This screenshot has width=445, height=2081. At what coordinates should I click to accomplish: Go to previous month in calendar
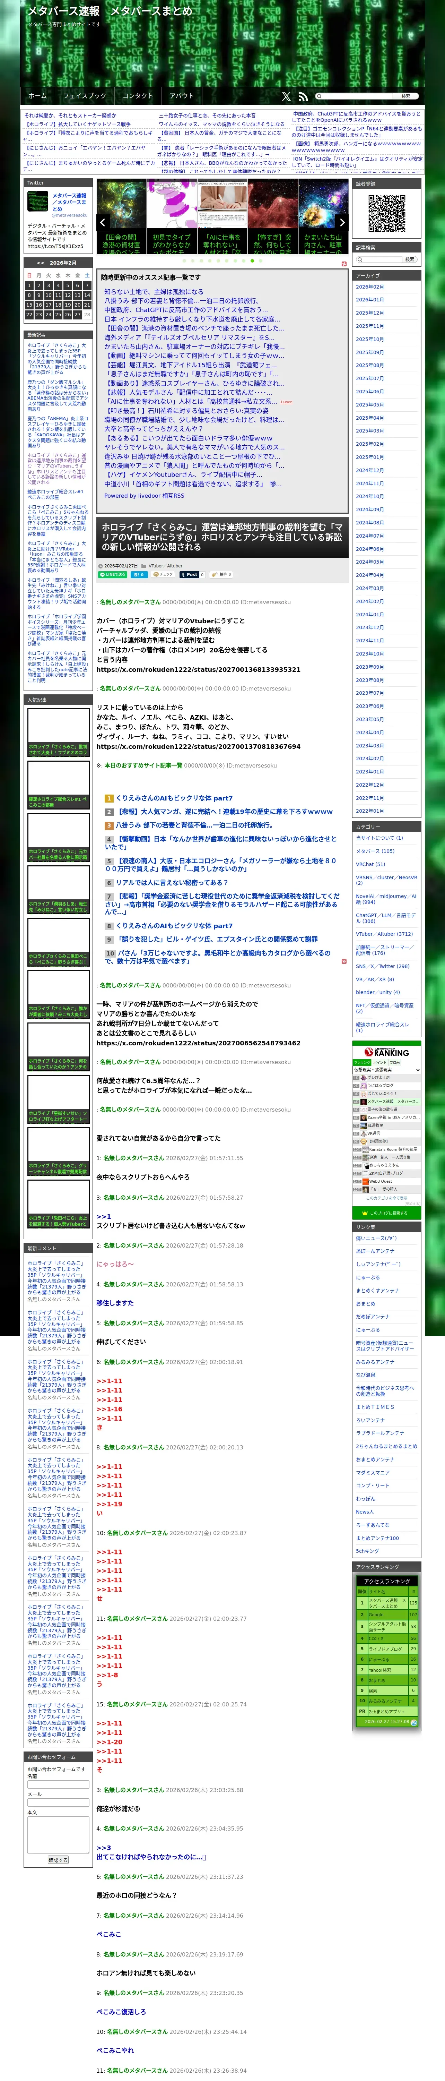(41, 263)
